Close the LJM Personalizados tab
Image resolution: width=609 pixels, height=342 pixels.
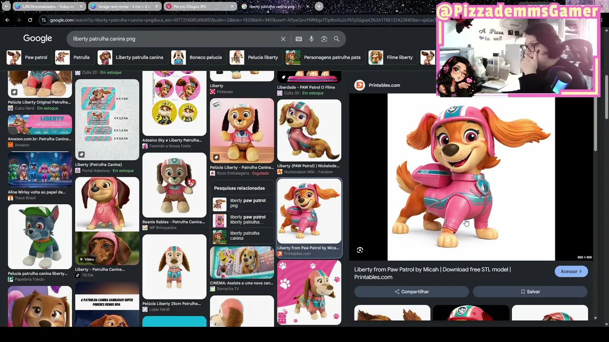(x=81, y=7)
